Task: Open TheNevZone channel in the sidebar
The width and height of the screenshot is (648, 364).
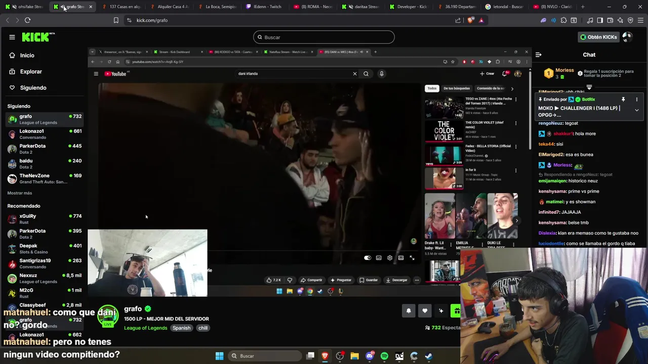Action: click(x=45, y=178)
